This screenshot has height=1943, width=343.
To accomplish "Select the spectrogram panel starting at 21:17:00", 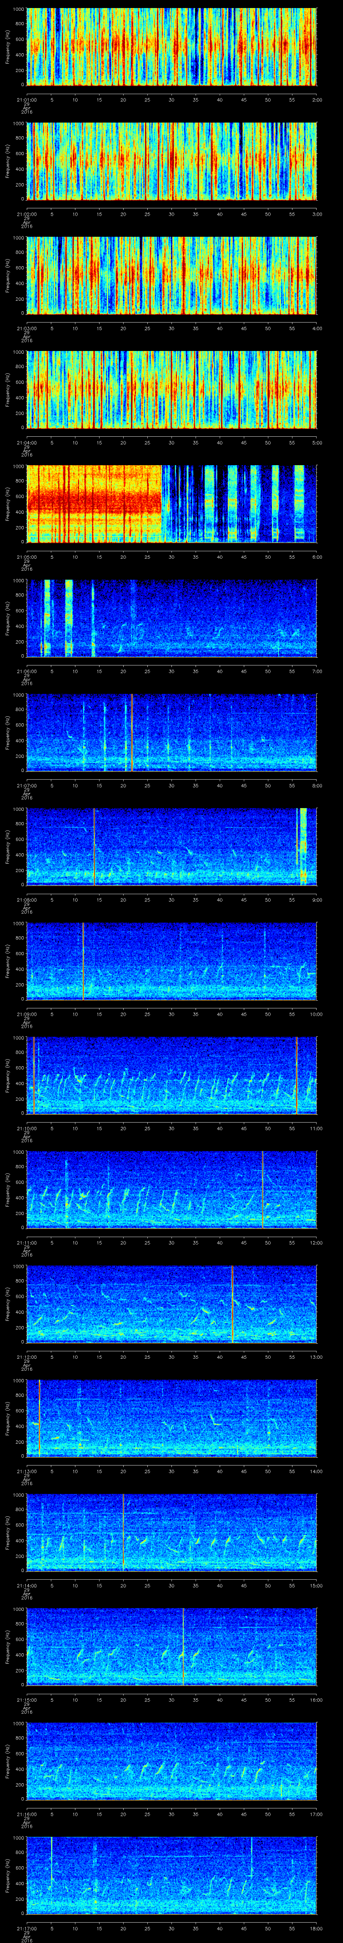I will click(x=172, y=1875).
